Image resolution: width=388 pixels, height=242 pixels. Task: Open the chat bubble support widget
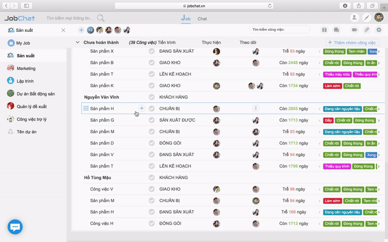15,226
